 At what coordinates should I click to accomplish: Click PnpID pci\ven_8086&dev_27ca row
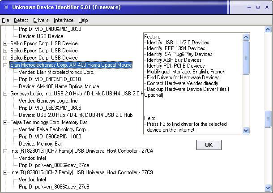tap(54, 165)
